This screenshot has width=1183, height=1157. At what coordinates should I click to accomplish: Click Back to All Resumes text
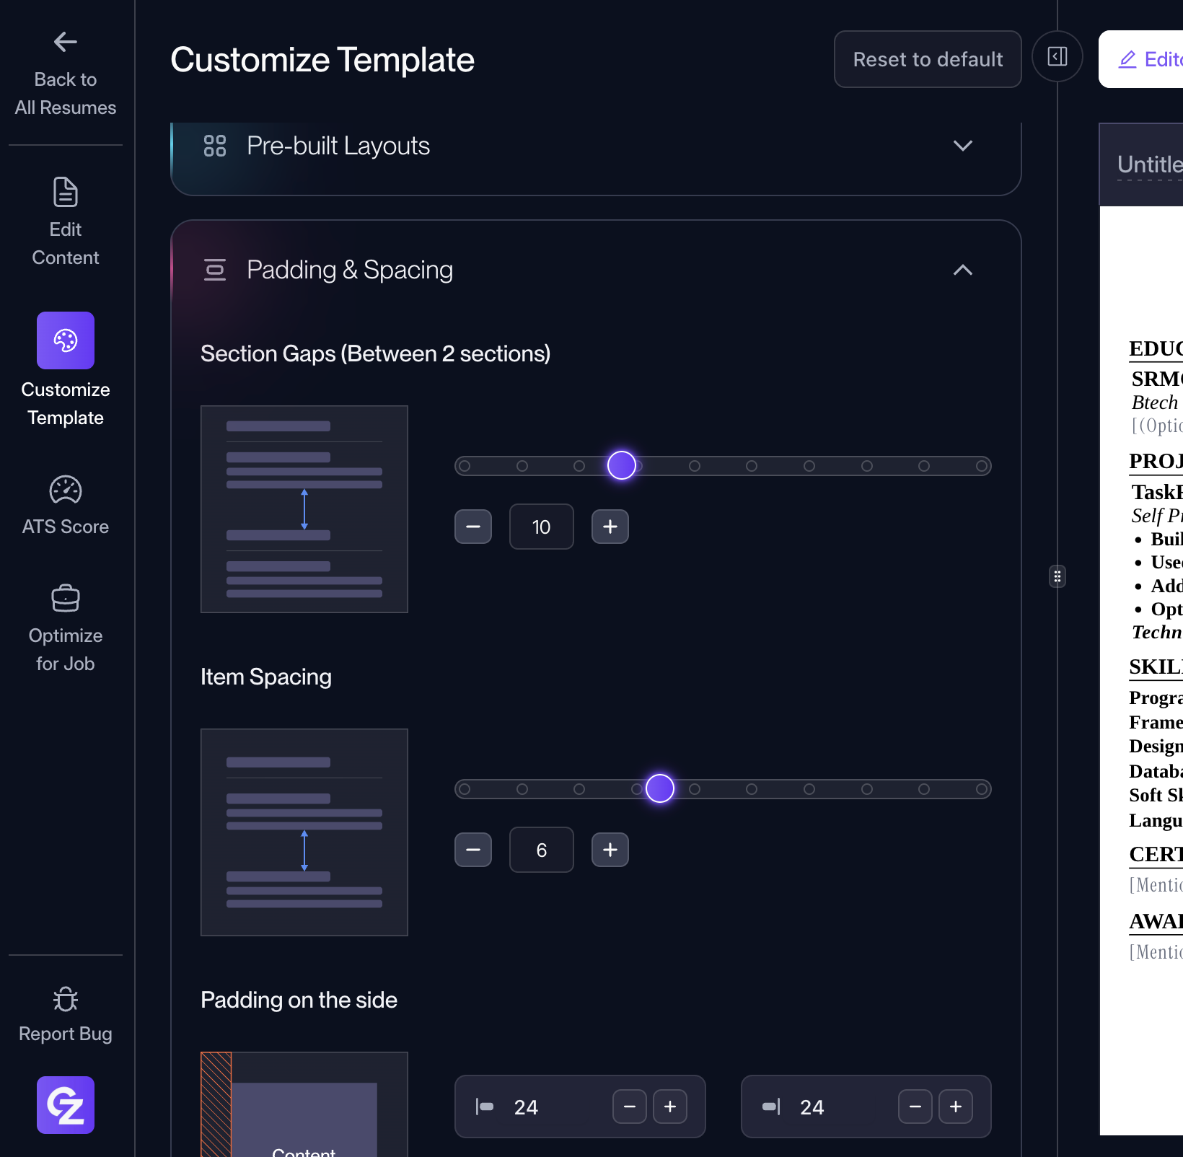pos(66,93)
